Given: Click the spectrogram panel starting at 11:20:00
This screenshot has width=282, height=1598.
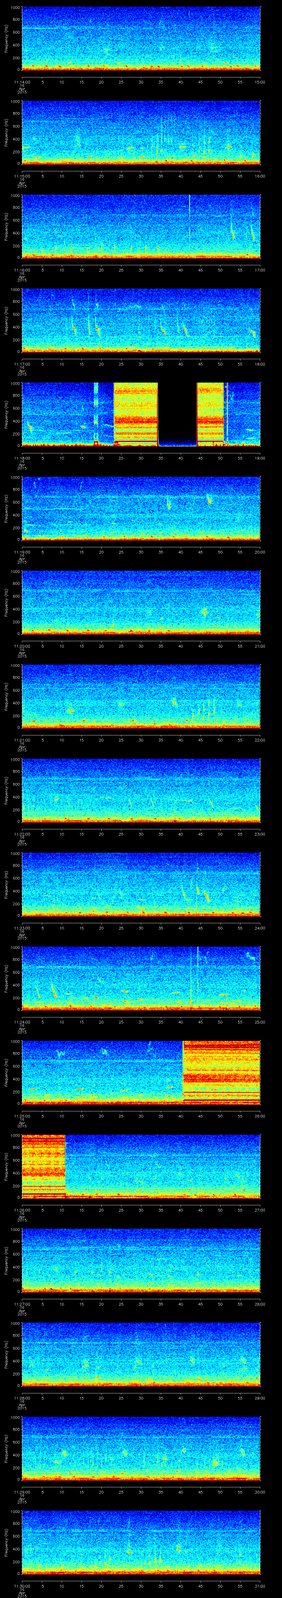Looking at the screenshot, I should point(141,602).
